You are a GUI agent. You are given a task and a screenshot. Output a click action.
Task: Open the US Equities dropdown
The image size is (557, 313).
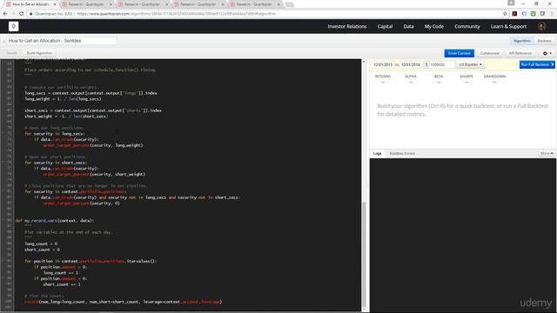(470, 64)
